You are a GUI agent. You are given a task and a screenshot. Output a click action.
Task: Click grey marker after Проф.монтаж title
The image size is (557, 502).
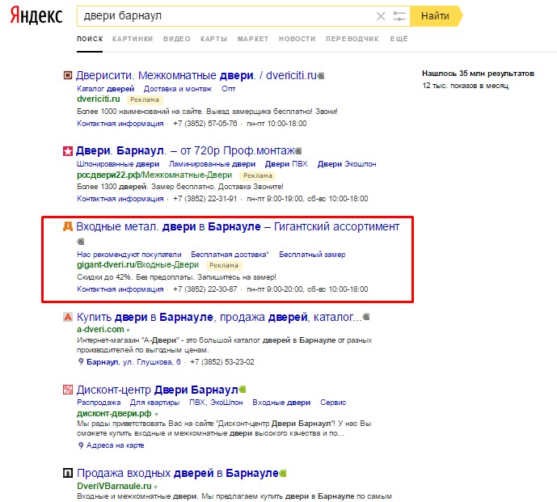(x=298, y=151)
